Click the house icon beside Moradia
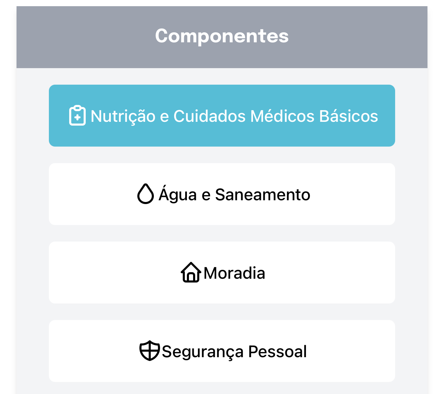Viewport: 444px width, 394px height. 191,273
